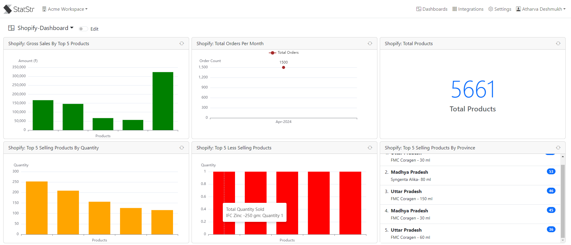The height and width of the screenshot is (245, 571).
Task: Click the Settings gear icon
Action: coord(491,9)
